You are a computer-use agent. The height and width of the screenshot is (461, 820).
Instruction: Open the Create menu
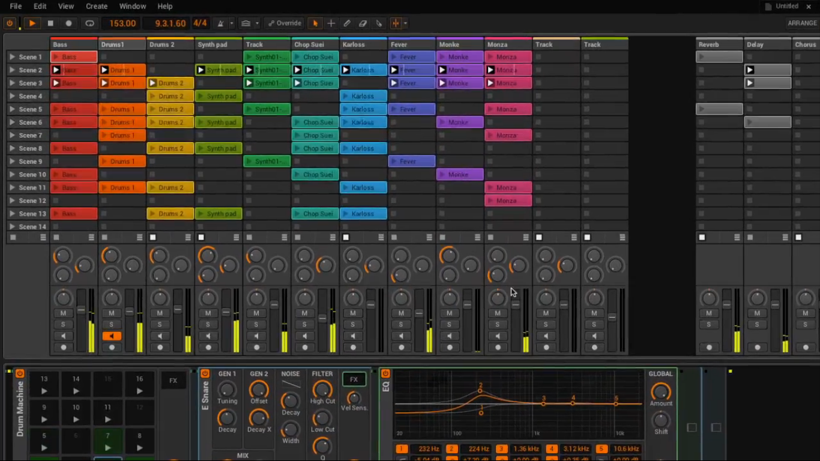tap(97, 6)
